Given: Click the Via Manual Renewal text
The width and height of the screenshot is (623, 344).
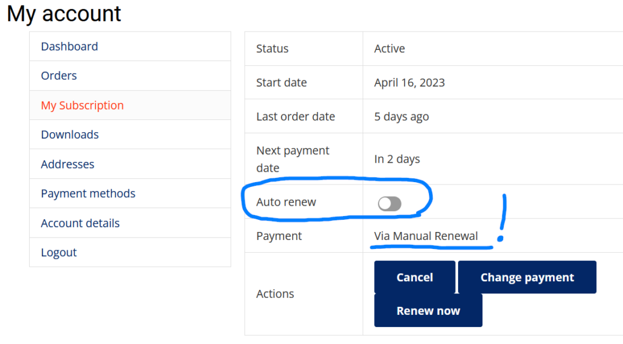Looking at the screenshot, I should click(x=426, y=236).
